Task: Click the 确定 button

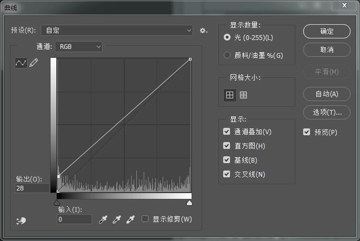Action: click(x=327, y=31)
